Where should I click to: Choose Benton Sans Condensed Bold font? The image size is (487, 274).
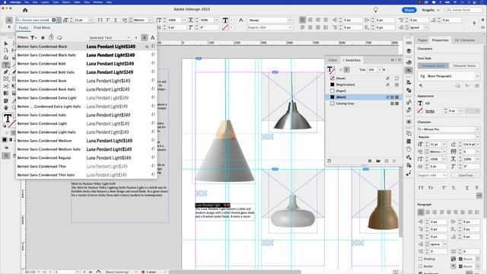click(86, 63)
